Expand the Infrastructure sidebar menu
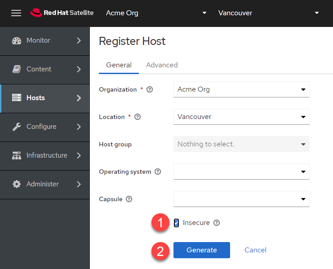 tap(45, 155)
